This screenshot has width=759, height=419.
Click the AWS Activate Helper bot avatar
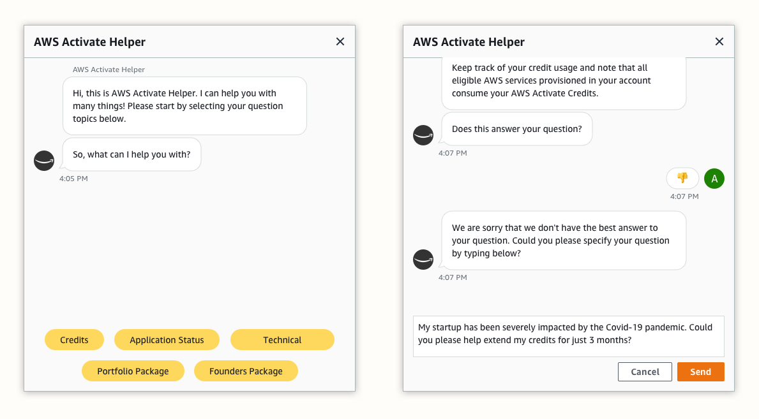point(423,135)
